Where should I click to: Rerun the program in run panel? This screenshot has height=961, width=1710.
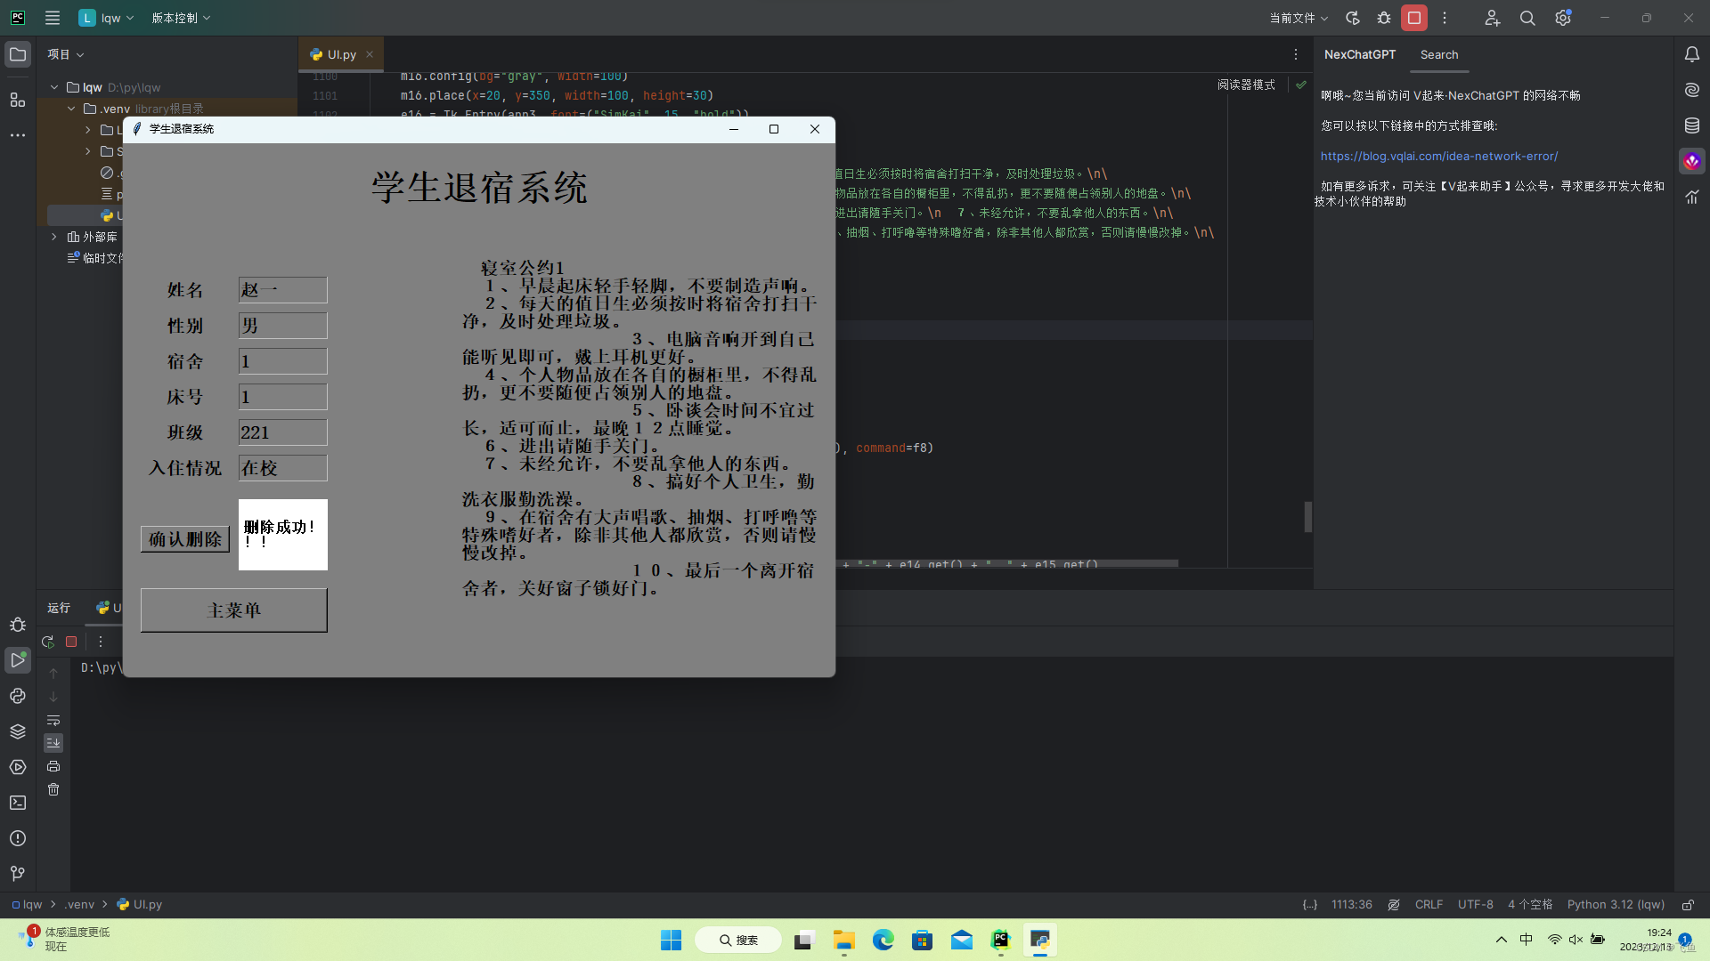pos(48,642)
